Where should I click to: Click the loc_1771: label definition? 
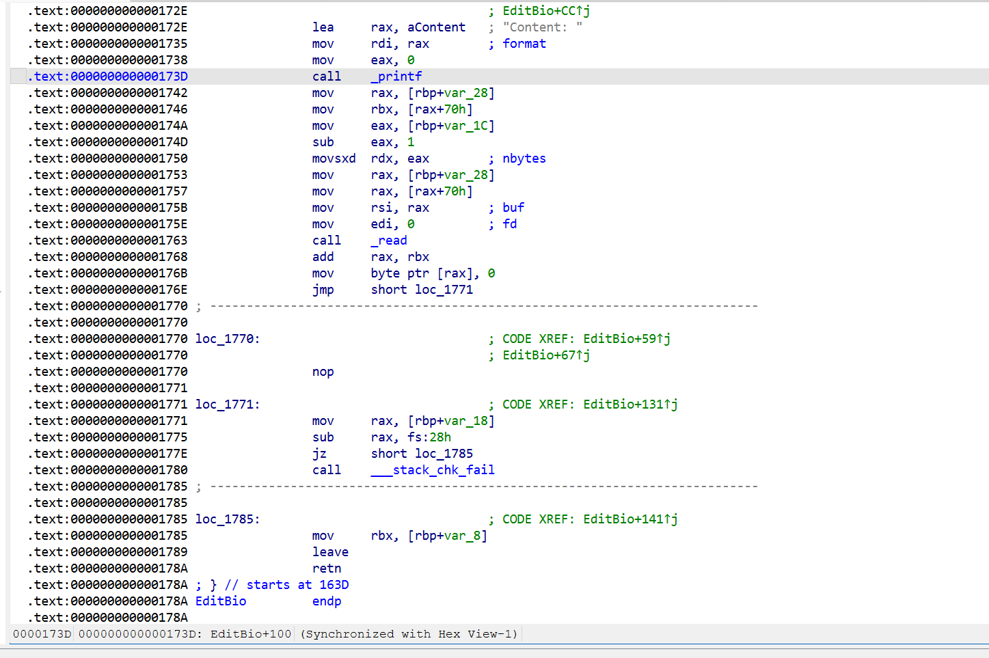[228, 405]
